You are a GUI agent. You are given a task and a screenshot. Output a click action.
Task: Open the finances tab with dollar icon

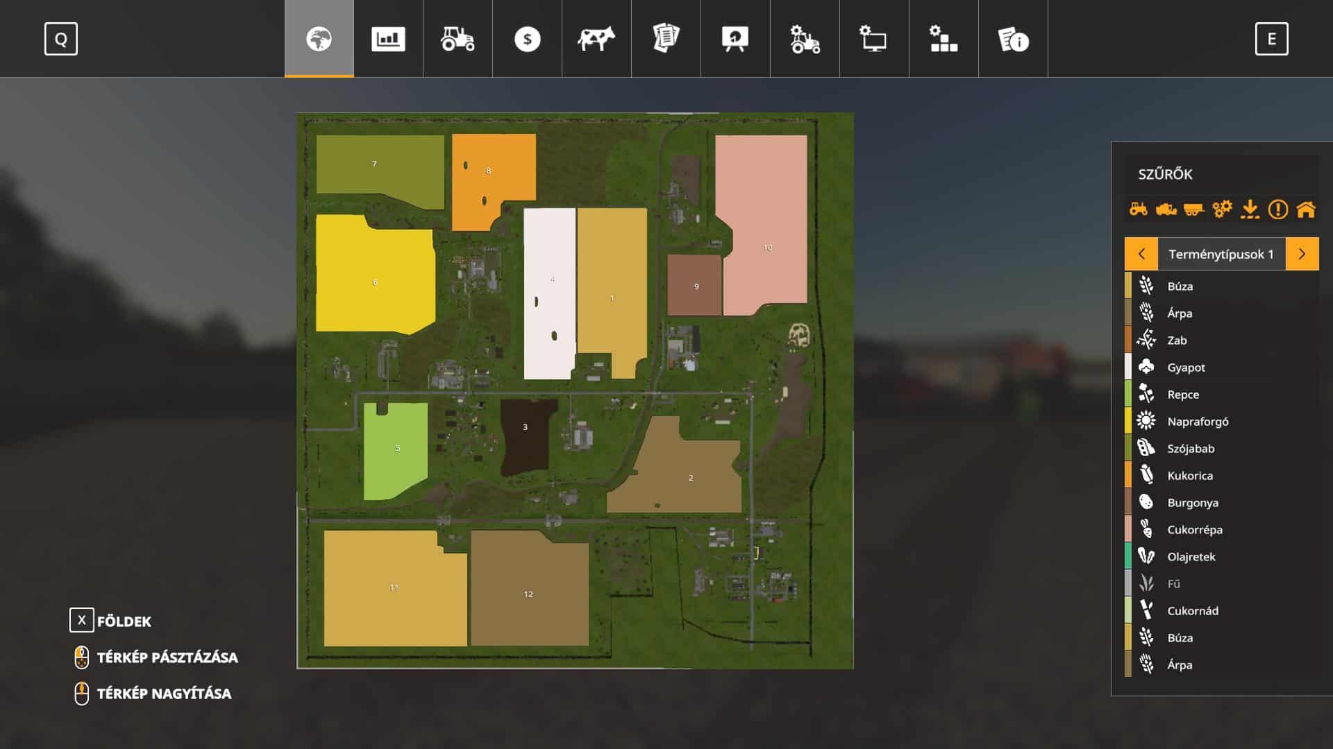coord(527,39)
